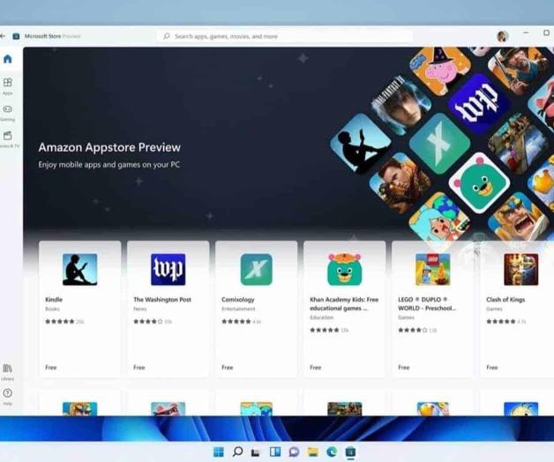Viewport: 554px width, 462px height.
Task: Click The Washington Post app icon
Action: tap(168, 269)
